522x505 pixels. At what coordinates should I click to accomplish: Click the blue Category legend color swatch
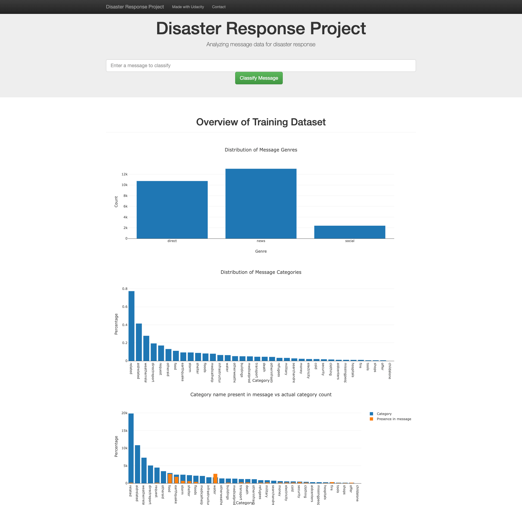point(371,413)
